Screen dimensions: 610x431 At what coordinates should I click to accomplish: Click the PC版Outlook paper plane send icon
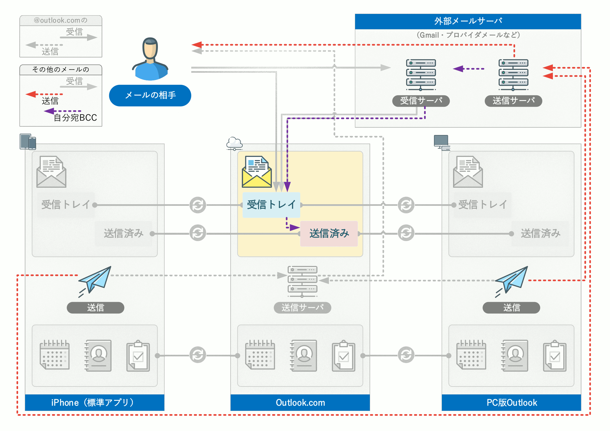point(511,281)
